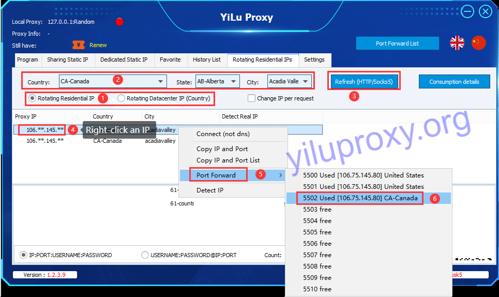Click the Country column header
This screenshot has height=297, width=499.
click(116, 116)
